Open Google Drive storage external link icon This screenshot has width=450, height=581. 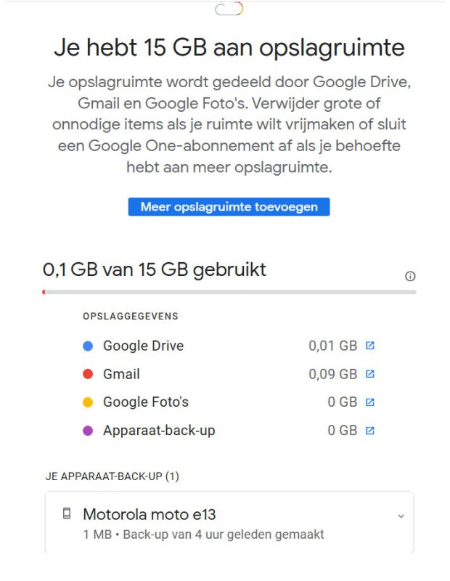click(x=369, y=346)
